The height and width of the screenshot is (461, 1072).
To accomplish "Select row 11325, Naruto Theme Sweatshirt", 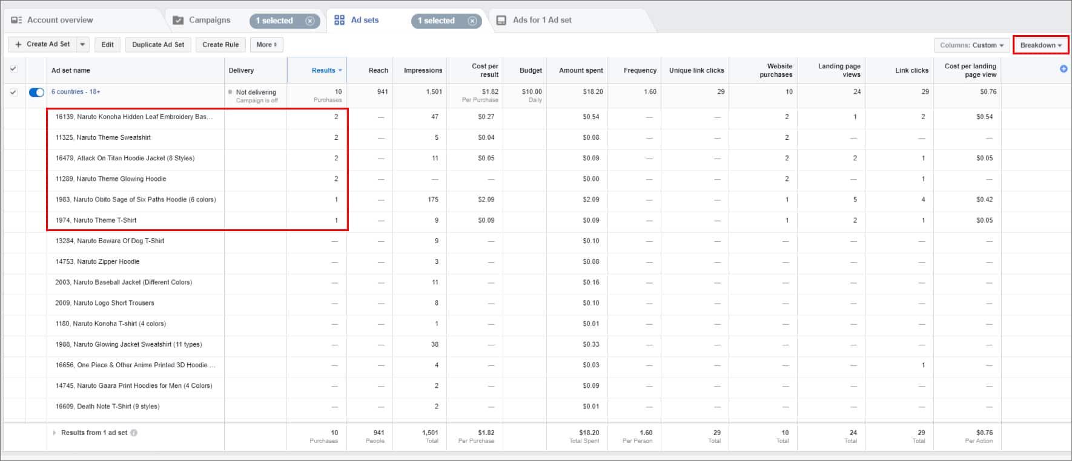I will [103, 137].
